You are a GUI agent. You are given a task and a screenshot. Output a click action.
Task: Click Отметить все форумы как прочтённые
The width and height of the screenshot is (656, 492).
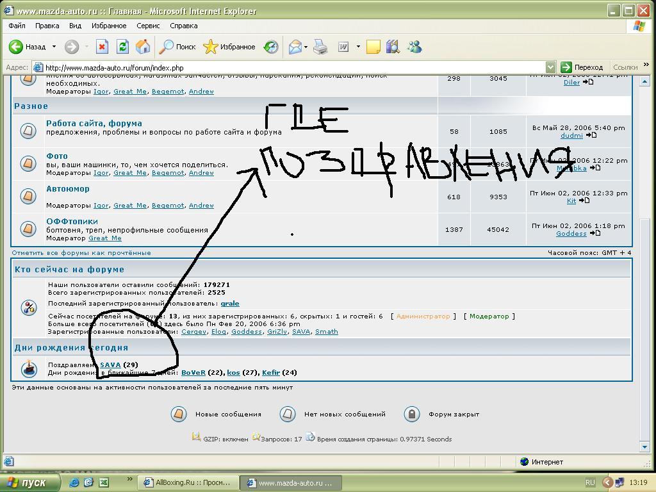click(x=81, y=252)
